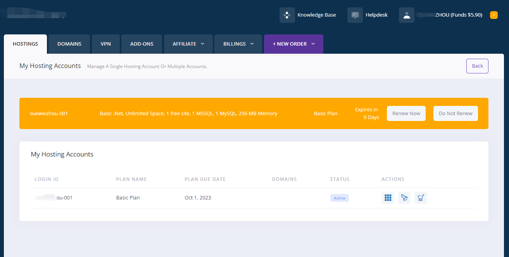509x257 pixels.
Task: Click the Login ID in the accounts table
Action: [x=53, y=198]
